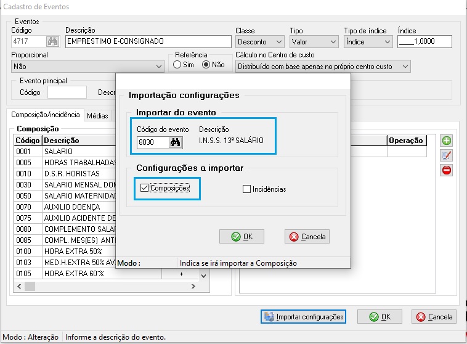Select the Composição/incidência tab
The image size is (467, 344).
coord(46,115)
